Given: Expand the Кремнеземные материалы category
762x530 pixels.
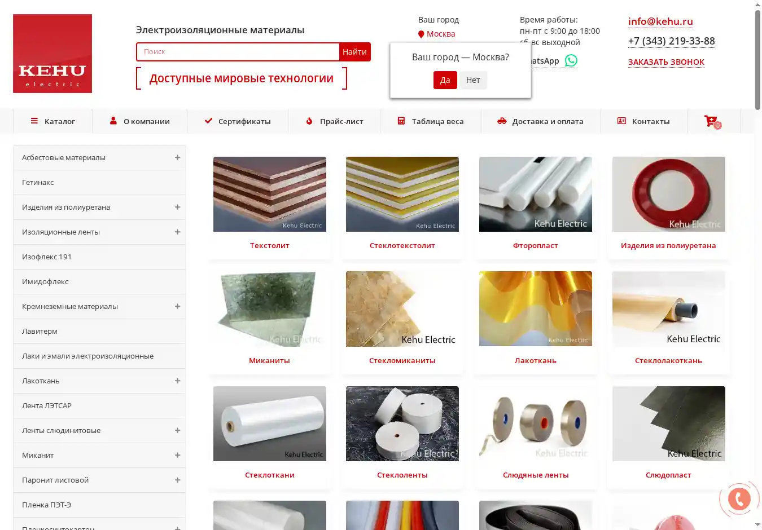Looking at the screenshot, I should (177, 307).
